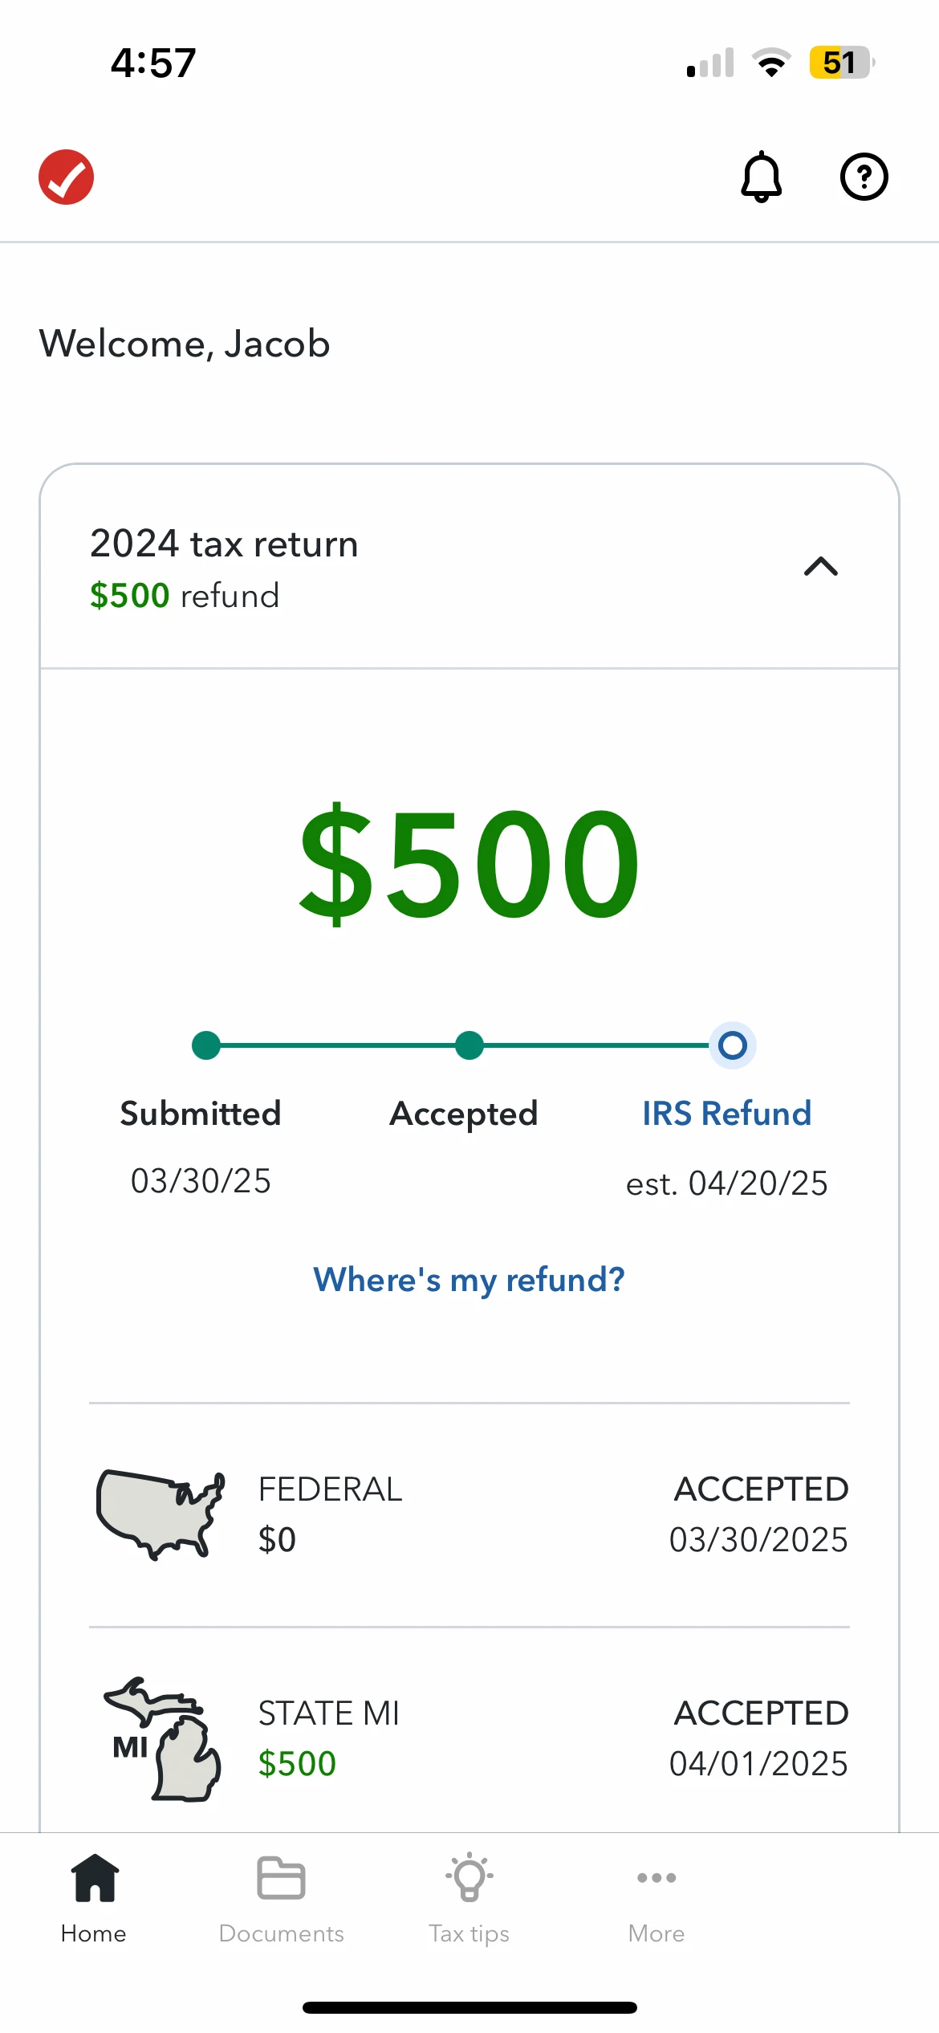Tap the red TurboTax checkmark logo
The height and width of the screenshot is (2033, 939).
[67, 177]
